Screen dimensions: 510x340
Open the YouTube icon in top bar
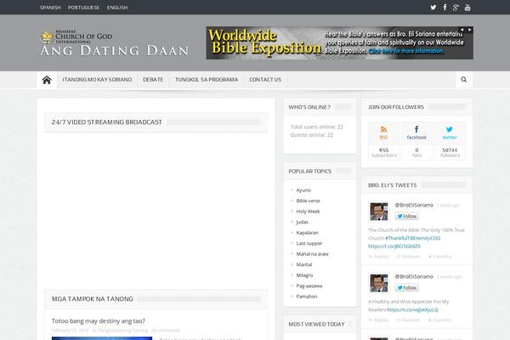[x=467, y=7]
